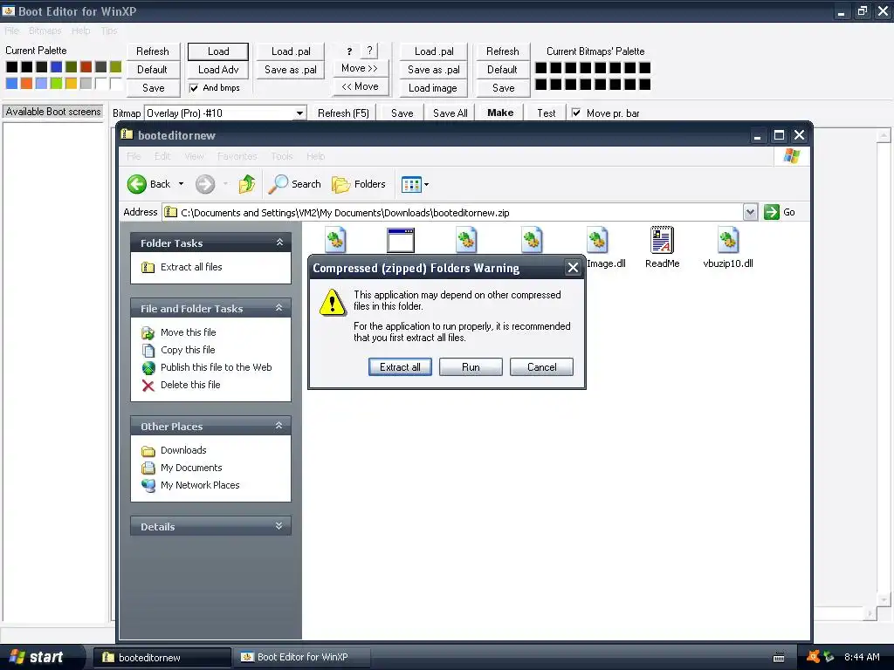This screenshot has width=894, height=670.
Task: Click Load Adv button
Action: coord(217,70)
